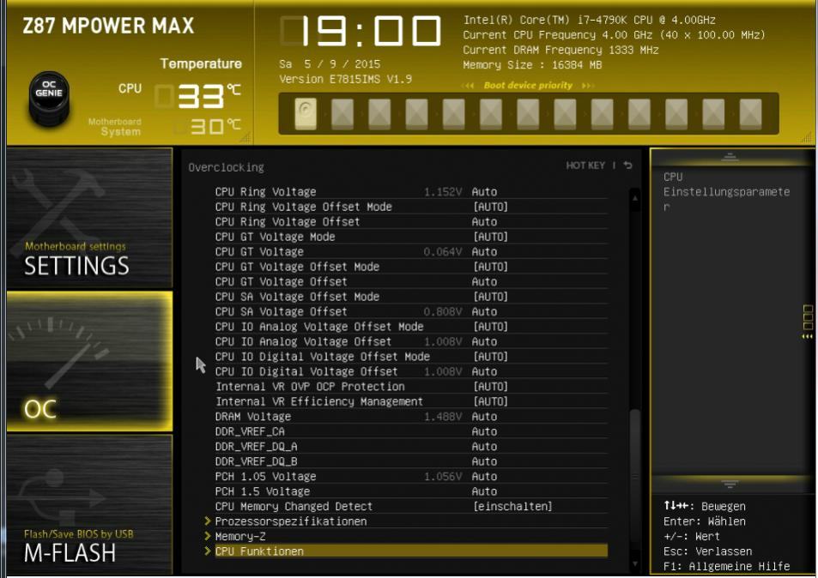Change CPU IO Digital Voltage Offset Mode value
Image resolution: width=818 pixels, height=578 pixels.
(x=490, y=357)
